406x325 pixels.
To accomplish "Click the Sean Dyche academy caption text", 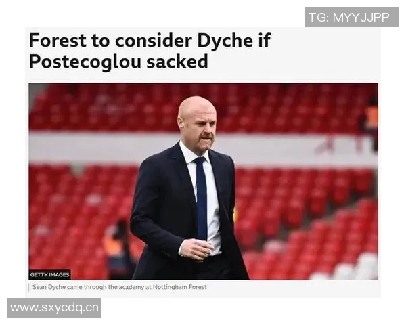I will tap(120, 287).
